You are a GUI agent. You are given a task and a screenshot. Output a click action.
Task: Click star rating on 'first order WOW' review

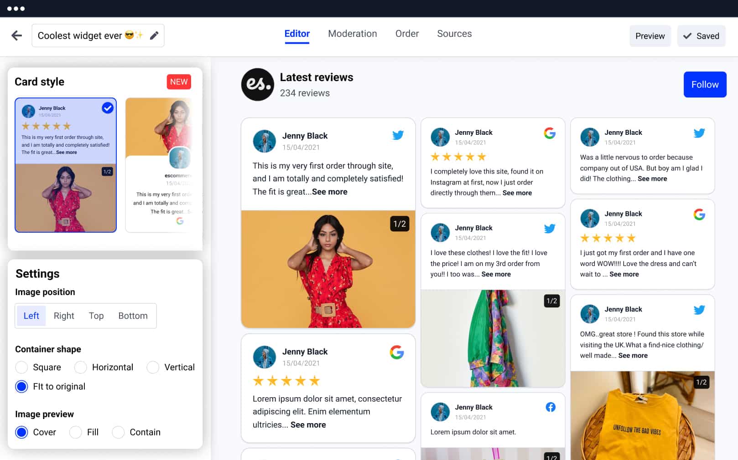point(608,238)
